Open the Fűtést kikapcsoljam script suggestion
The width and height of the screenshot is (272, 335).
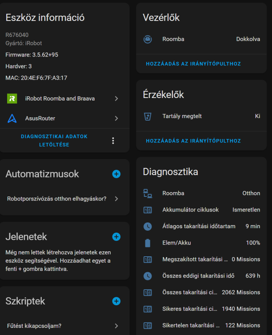pos(64,325)
